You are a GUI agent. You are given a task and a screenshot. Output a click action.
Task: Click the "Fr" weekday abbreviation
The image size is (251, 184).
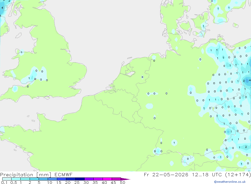click(x=147, y=174)
